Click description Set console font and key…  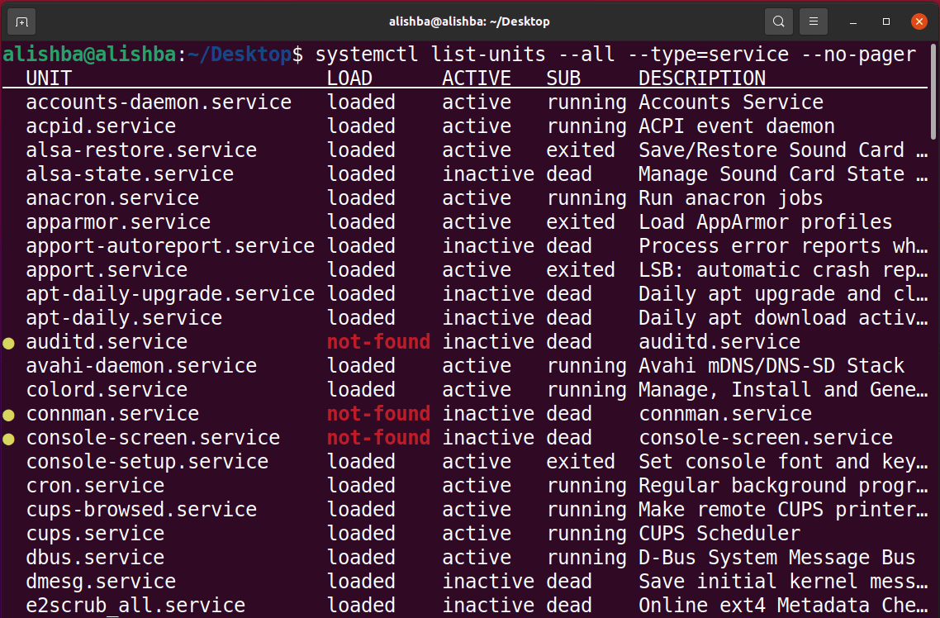click(x=783, y=462)
